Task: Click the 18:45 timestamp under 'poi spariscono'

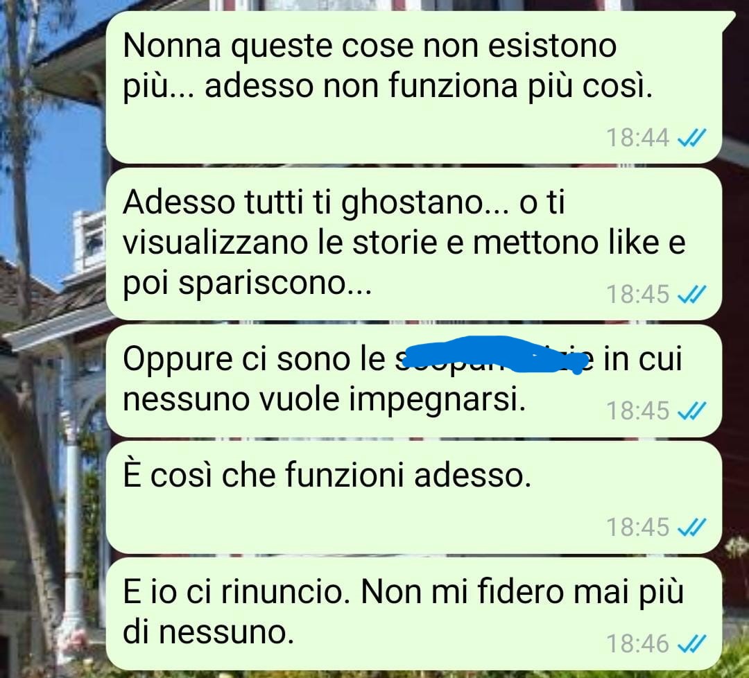Action: (x=638, y=294)
